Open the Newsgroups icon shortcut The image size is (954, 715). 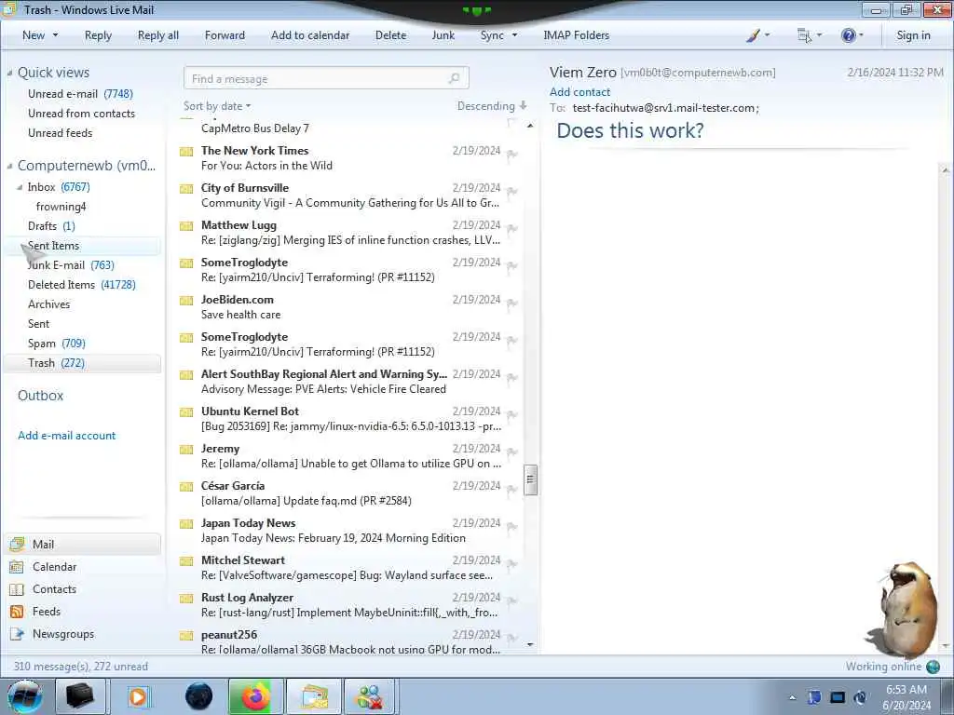pyautogui.click(x=17, y=633)
